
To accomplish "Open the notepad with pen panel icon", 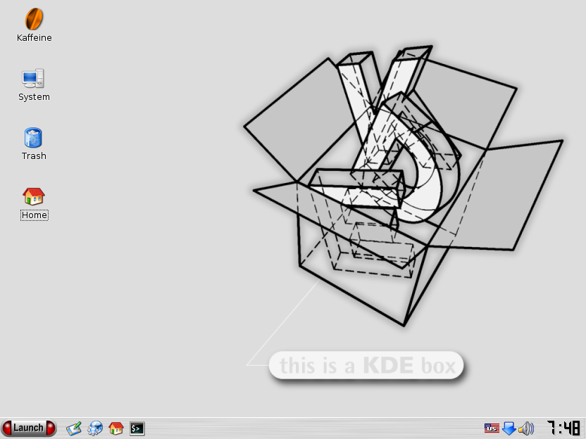I will [x=74, y=428].
